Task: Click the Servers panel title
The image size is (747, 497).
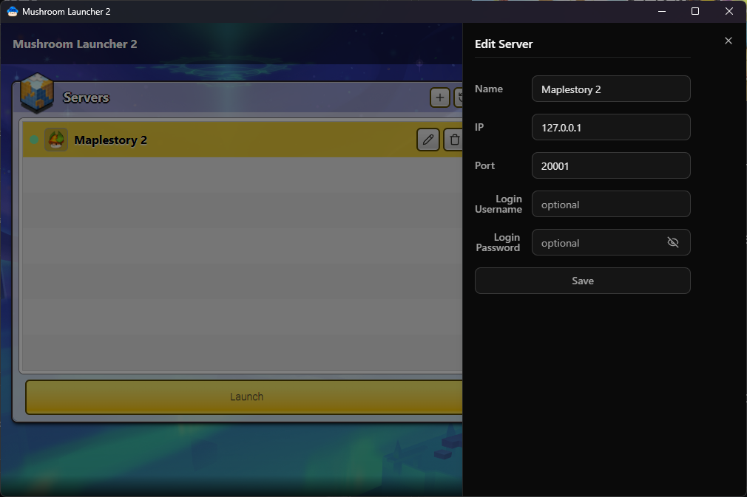Action: [x=87, y=97]
